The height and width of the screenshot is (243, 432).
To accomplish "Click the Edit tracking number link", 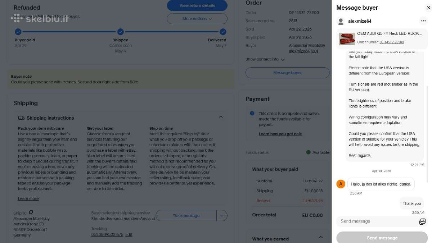I will (129, 234).
